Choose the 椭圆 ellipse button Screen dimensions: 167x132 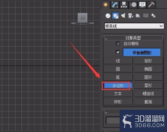click(x=148, y=69)
